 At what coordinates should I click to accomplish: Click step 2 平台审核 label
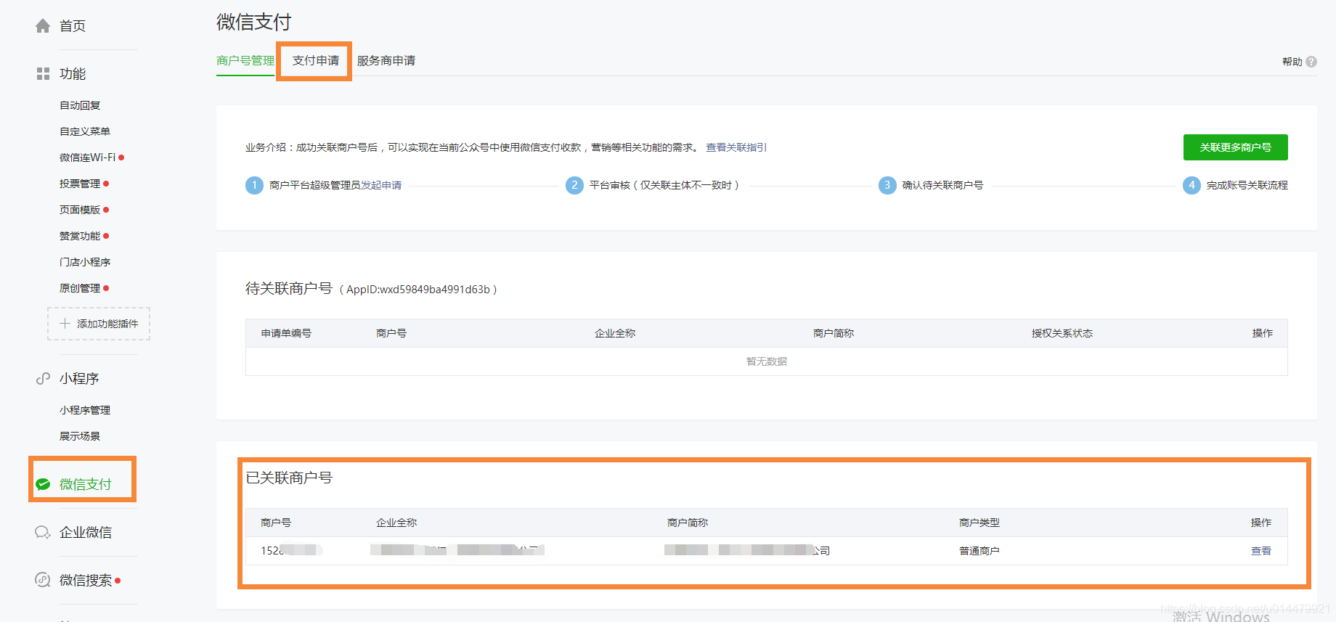pyautogui.click(x=664, y=185)
